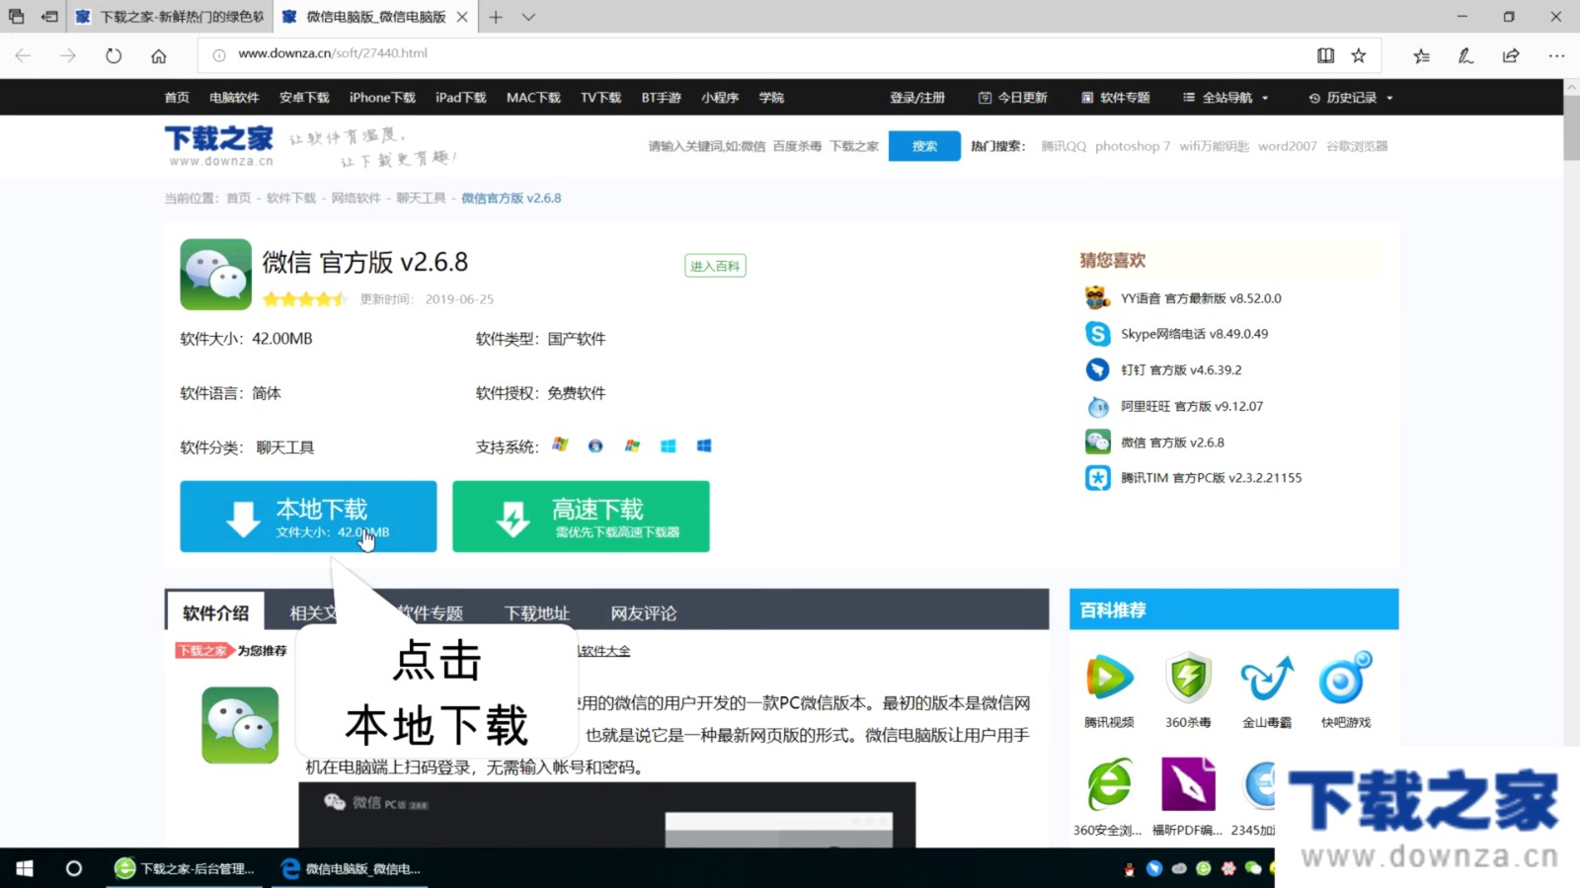Click 聊天工具 in the breadcrumb
This screenshot has width=1580, height=888.
421,199
